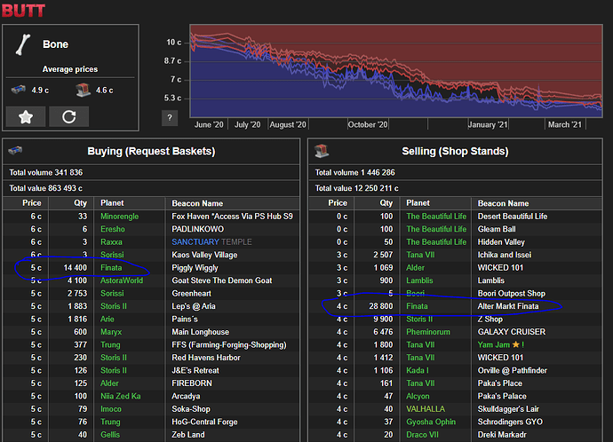
Task: Open Storis II link in Lep's @ Aria row
Action: [x=114, y=306]
